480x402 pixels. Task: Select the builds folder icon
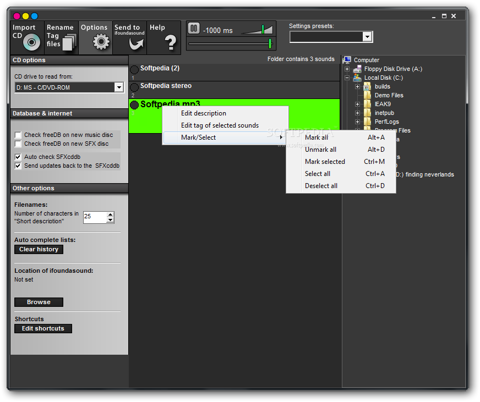[x=367, y=86]
